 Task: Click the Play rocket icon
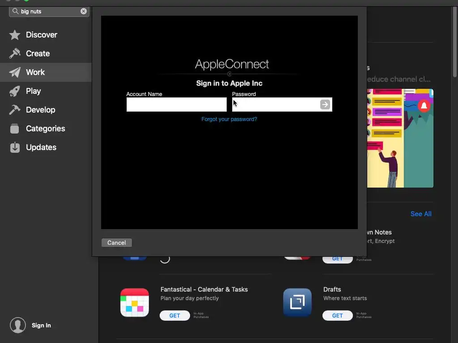click(x=15, y=91)
